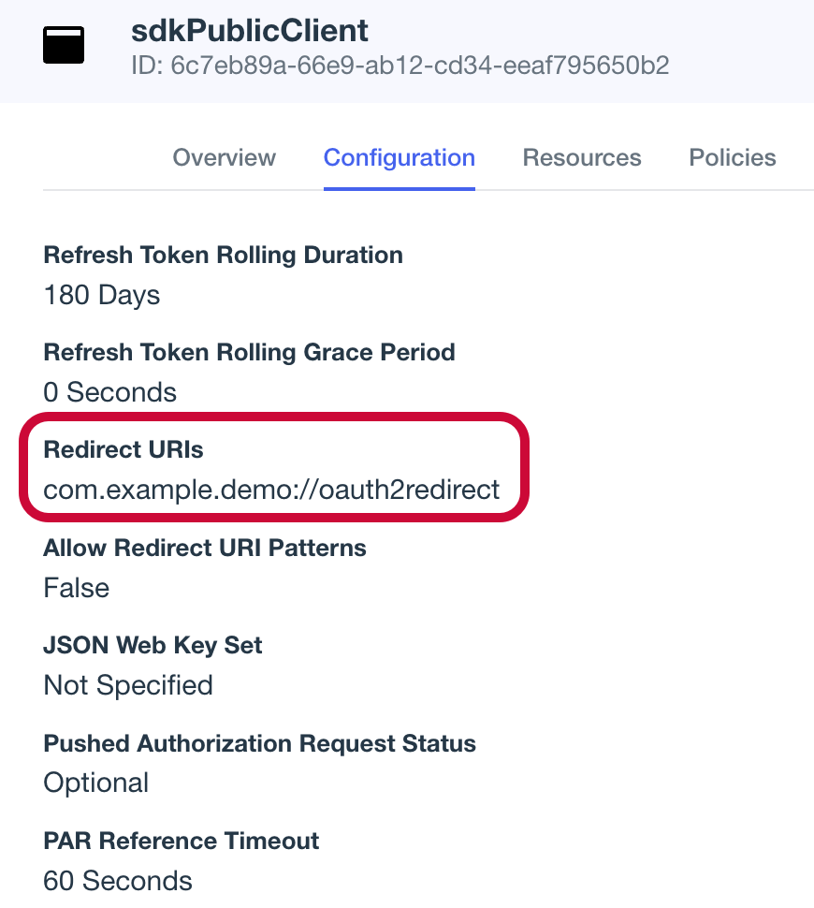Open the Resources tab
Image resolution: width=814 pixels, height=908 pixels.
[581, 157]
